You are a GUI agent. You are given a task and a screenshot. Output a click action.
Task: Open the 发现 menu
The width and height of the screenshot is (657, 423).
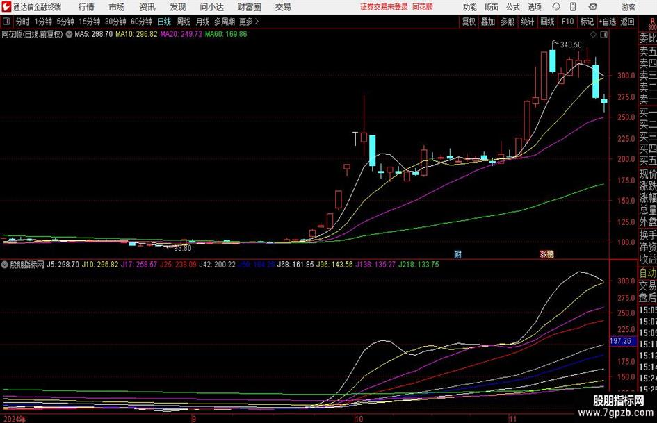pyautogui.click(x=178, y=7)
